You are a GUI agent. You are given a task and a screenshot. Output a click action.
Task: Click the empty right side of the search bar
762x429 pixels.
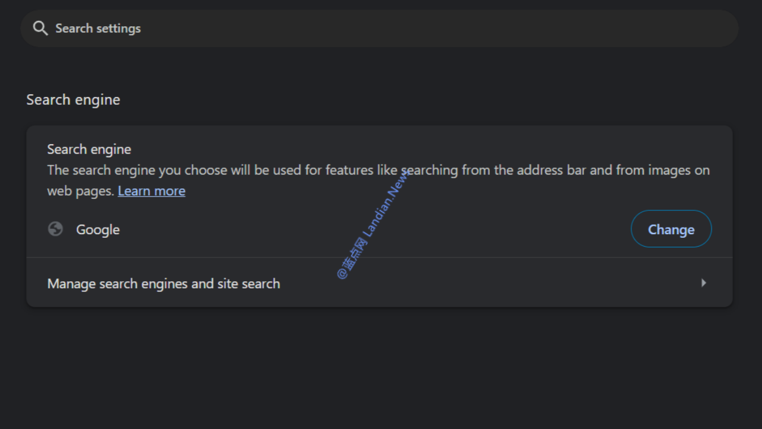536,28
